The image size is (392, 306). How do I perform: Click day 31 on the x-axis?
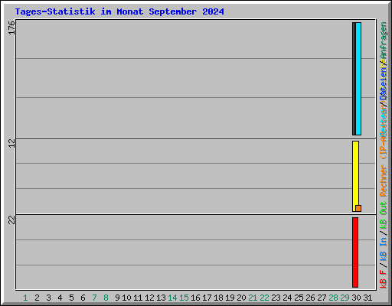pyautogui.click(x=367, y=298)
